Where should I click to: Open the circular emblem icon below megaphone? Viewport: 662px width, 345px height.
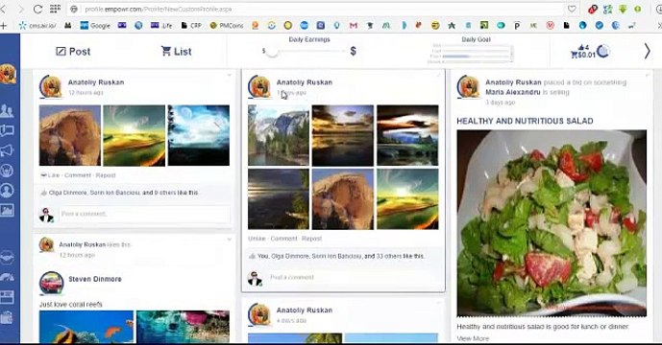[7, 171]
